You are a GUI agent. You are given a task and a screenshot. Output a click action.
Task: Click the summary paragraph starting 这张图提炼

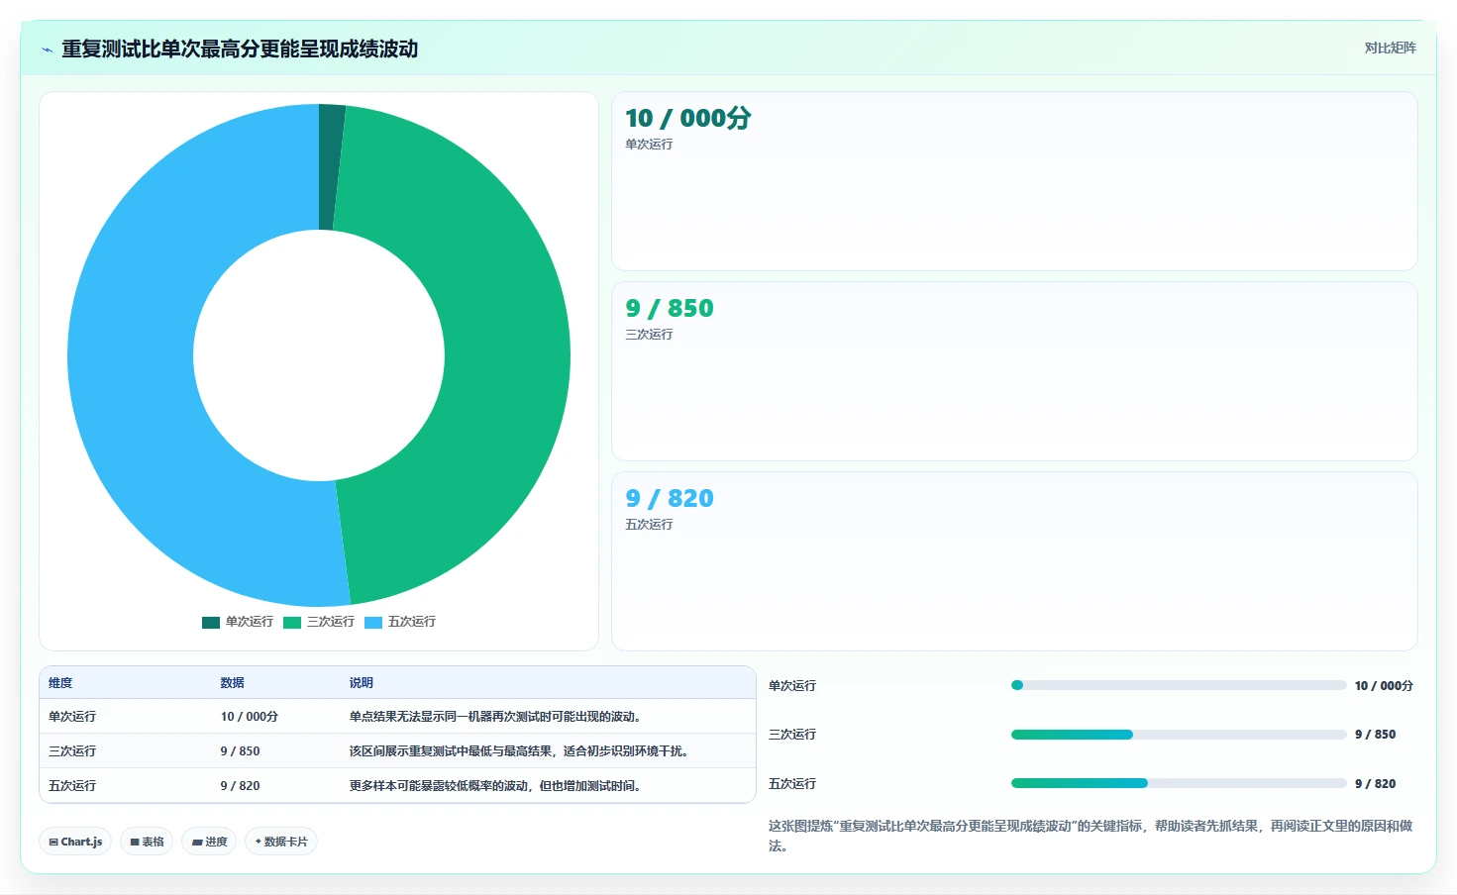(1091, 836)
